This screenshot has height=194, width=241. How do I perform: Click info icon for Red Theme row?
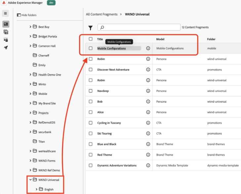tap(148, 155)
